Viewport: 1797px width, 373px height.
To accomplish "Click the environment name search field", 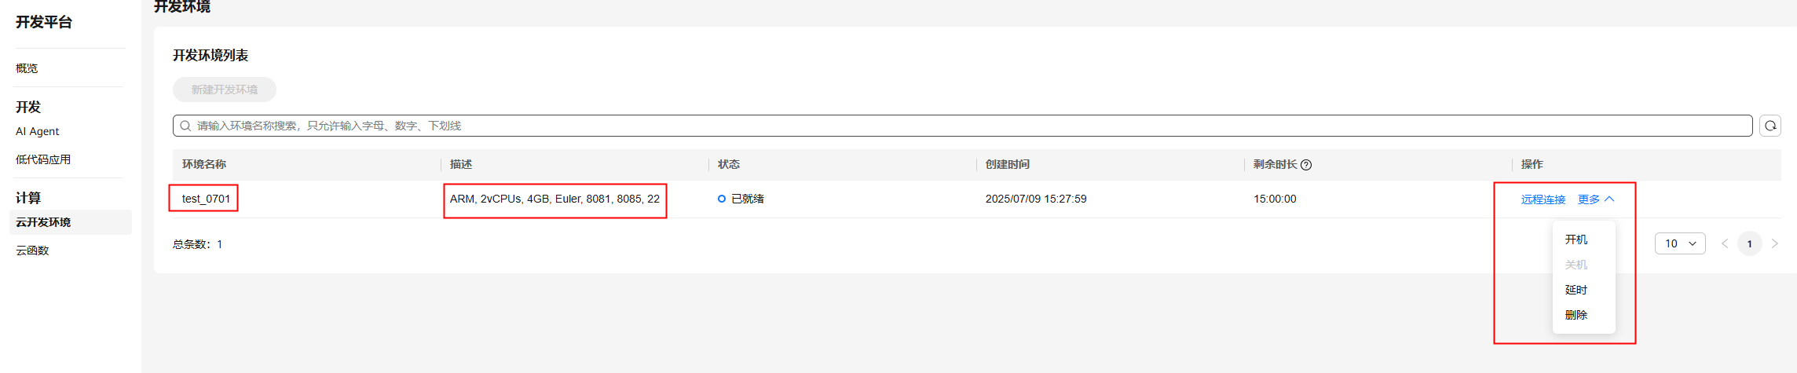I will click(942, 126).
